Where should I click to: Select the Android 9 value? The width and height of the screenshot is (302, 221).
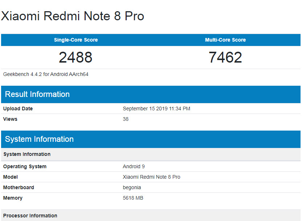click(134, 166)
